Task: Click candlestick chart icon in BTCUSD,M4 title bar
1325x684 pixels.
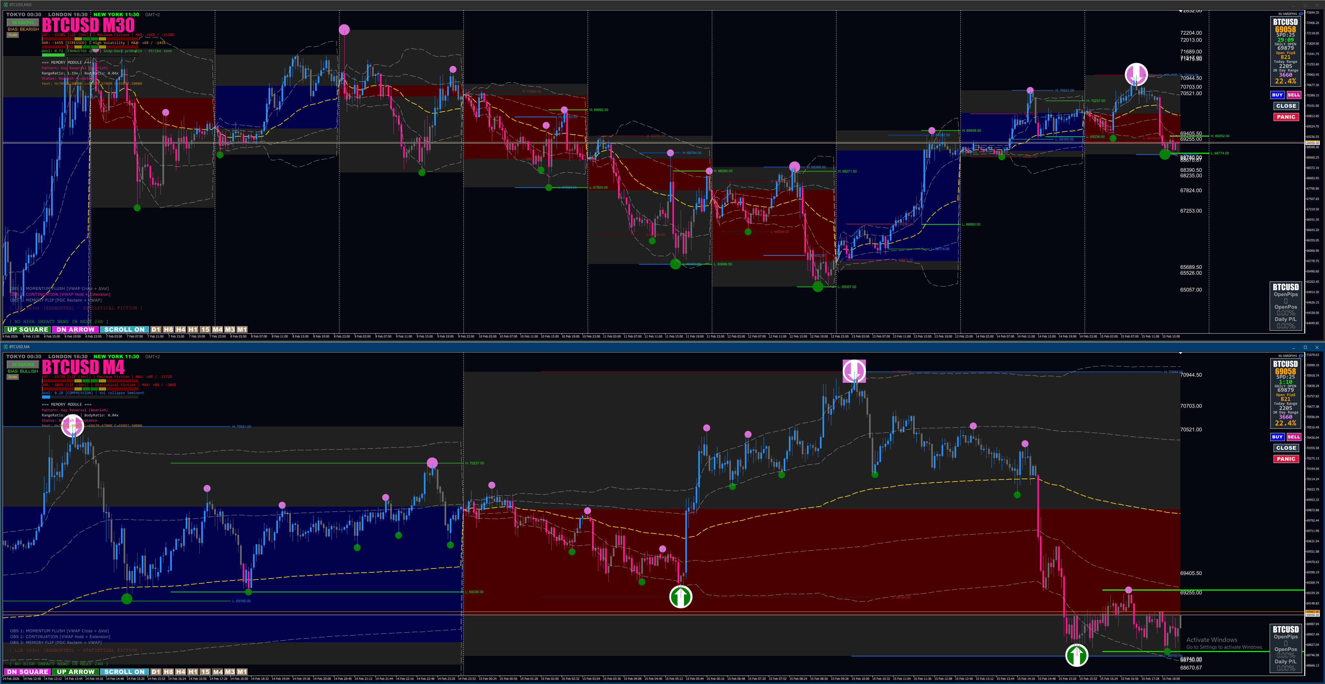Action: (6, 347)
